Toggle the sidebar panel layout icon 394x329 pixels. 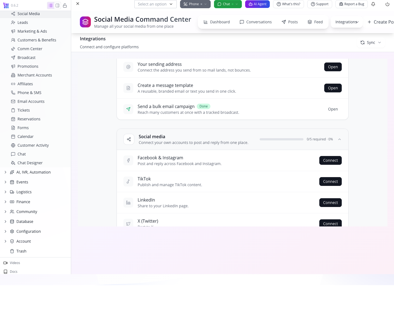57,5
